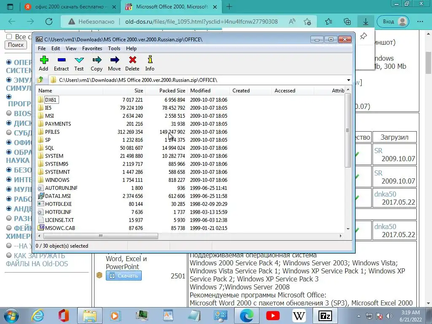Open the 7-Zip address path dropdown
The image size is (432, 324).
[348, 80]
